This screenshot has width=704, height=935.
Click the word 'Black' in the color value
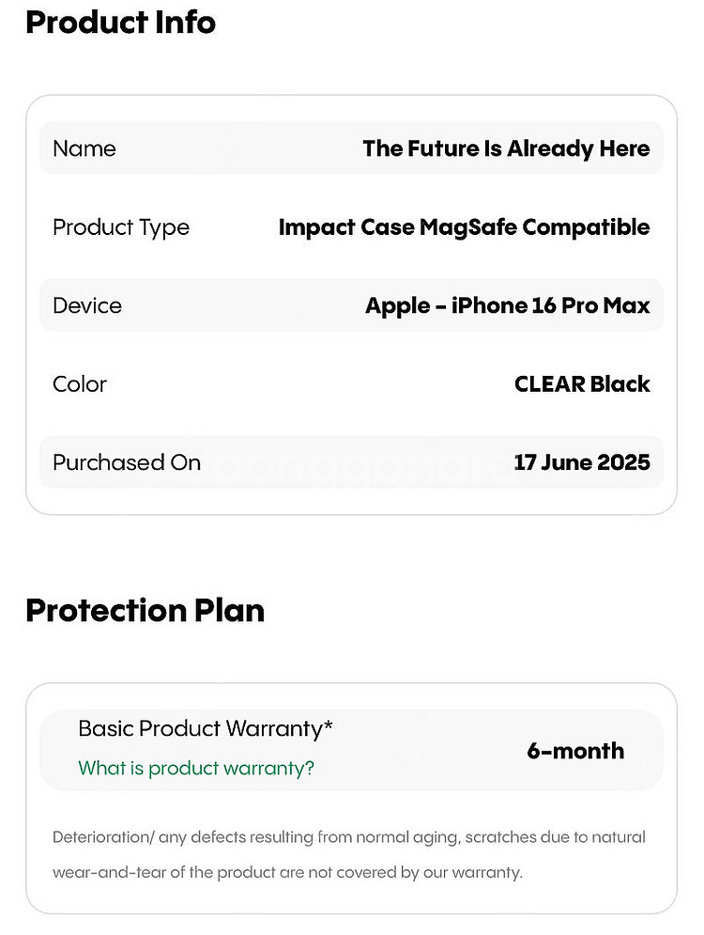tap(620, 384)
